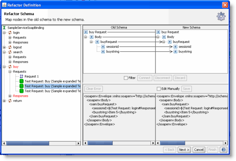Click the green icon of the highlighted test request
The image size is (236, 161).
click(21, 86)
